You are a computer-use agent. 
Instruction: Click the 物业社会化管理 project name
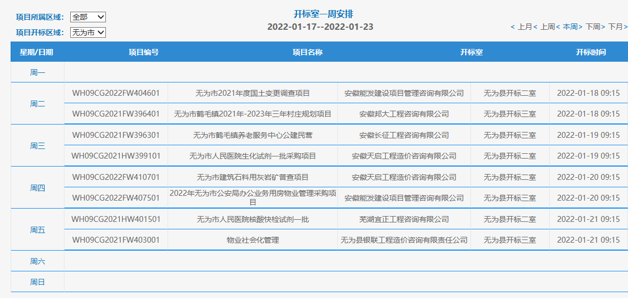(253, 240)
